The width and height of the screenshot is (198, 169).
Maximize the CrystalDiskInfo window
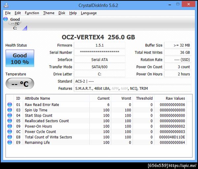click(178, 4)
